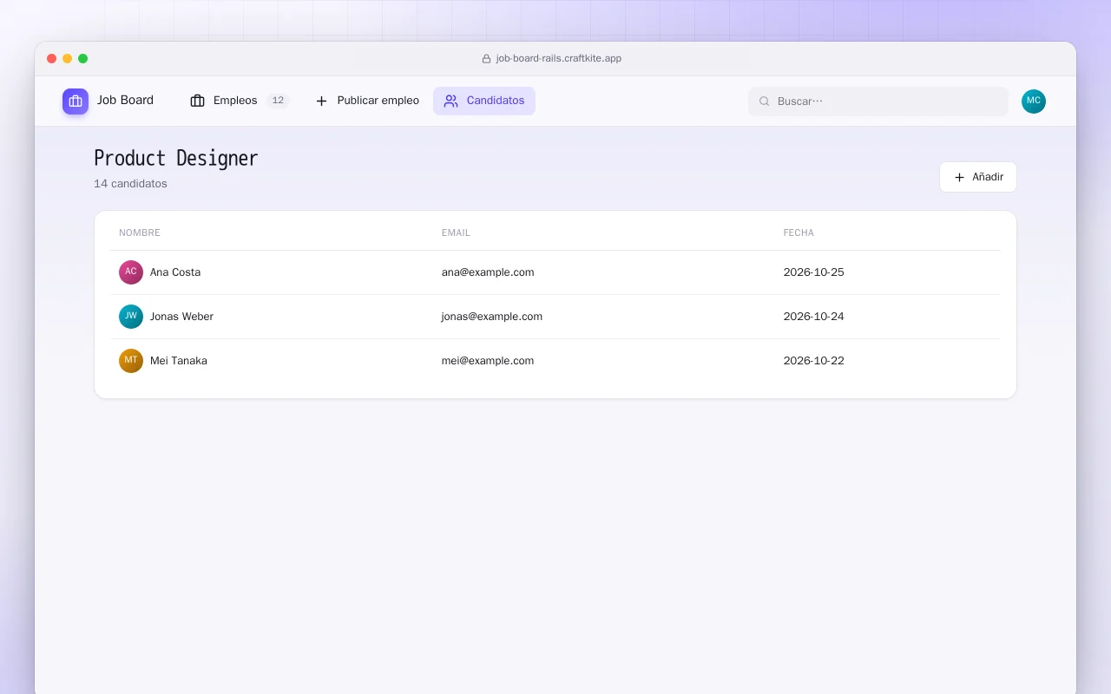The image size is (1111, 694).
Task: Click the browser address bar URL
Action: pyautogui.click(x=559, y=59)
